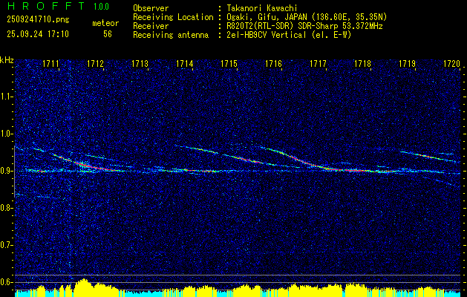The height and width of the screenshot is (297, 467).
Task: Click time marker 1720
Action: [452, 63]
